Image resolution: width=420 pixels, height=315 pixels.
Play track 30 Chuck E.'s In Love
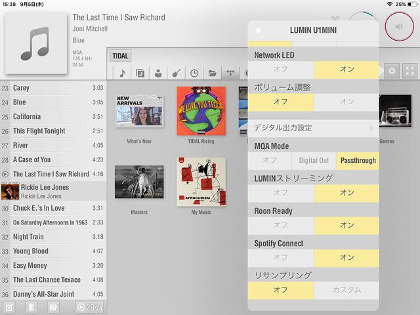pos(53,208)
